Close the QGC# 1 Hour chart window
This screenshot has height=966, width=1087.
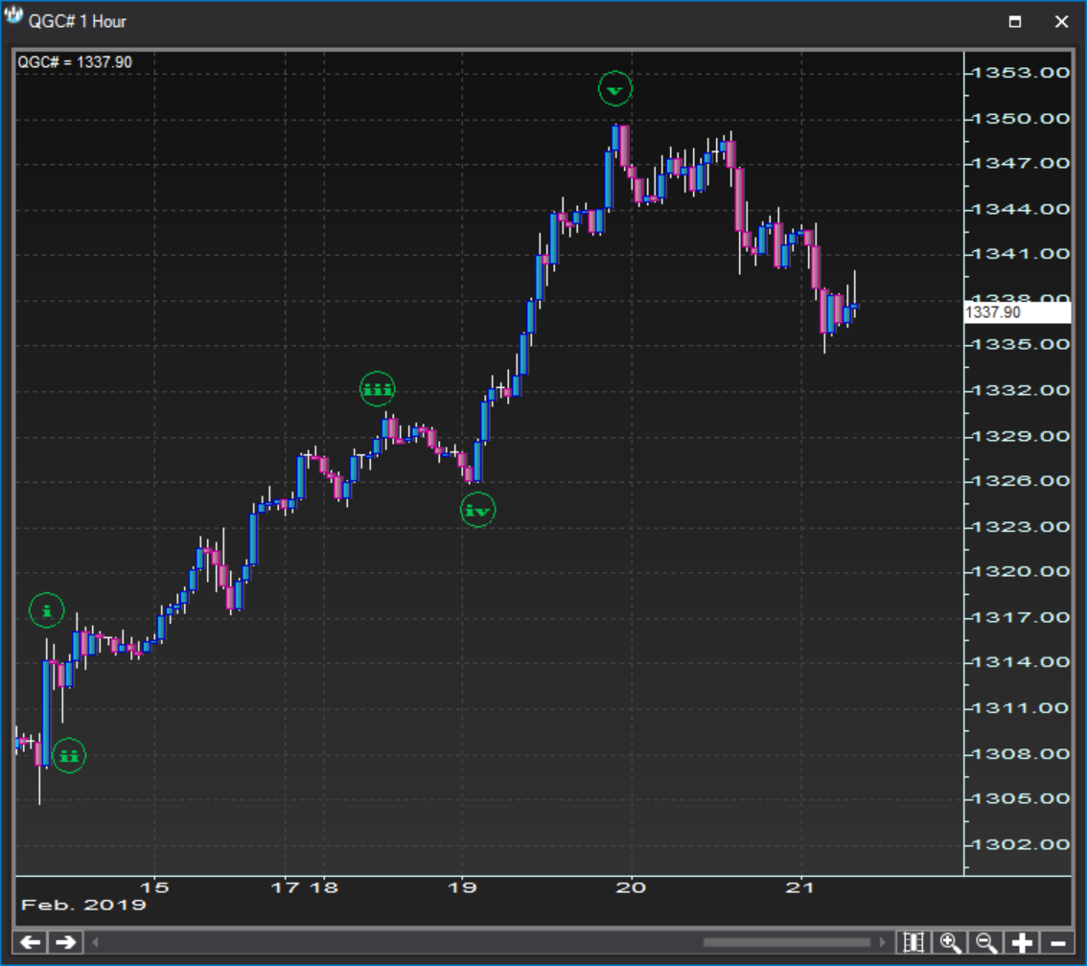pyautogui.click(x=1061, y=21)
